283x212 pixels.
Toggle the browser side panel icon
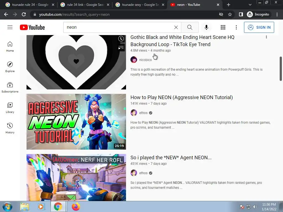241,14
